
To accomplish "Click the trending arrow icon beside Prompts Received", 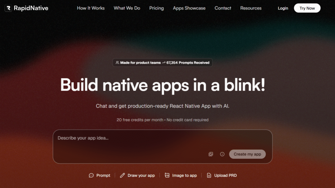I will [x=164, y=63].
